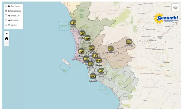The width and height of the screenshot is (183, 109).
Task: Click the Pronóstico label text
Action: [15, 6]
